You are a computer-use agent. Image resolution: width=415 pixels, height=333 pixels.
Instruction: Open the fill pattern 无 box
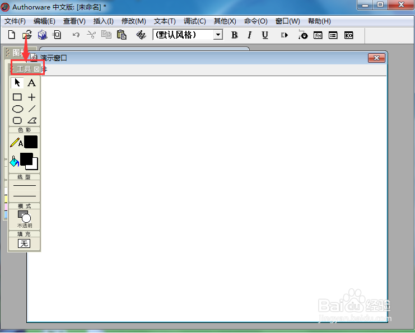click(24, 243)
